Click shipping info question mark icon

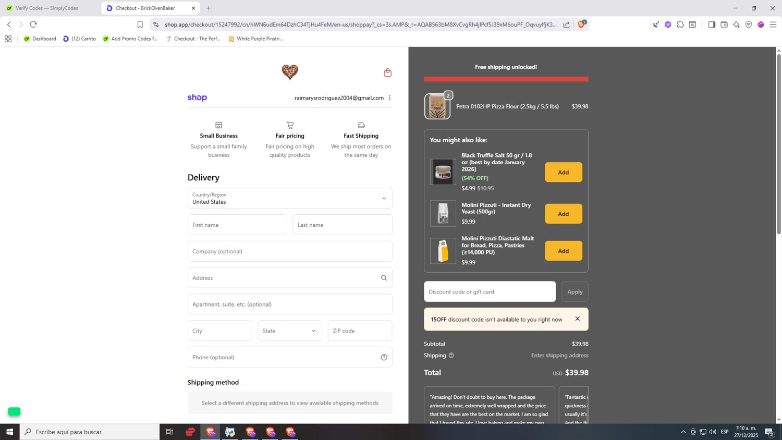coord(451,356)
